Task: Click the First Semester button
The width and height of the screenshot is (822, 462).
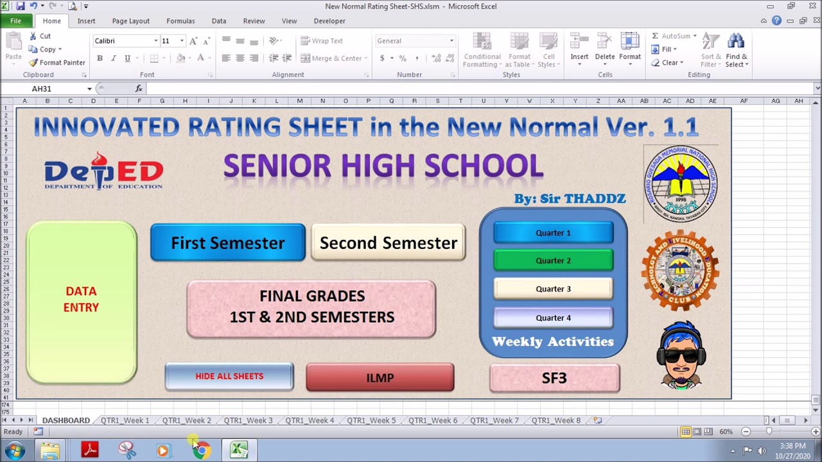Action: pos(228,243)
